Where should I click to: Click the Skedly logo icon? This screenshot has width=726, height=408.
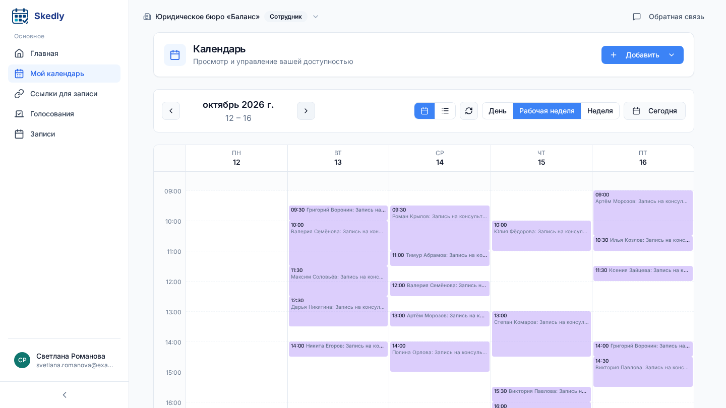click(x=20, y=16)
